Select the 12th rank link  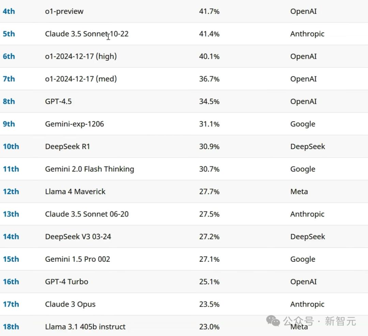tap(11, 192)
